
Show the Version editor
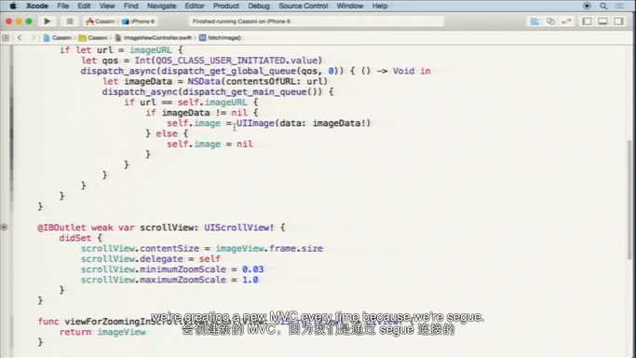point(567,21)
